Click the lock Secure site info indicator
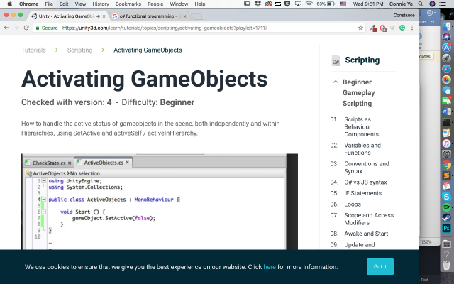 (x=47, y=28)
